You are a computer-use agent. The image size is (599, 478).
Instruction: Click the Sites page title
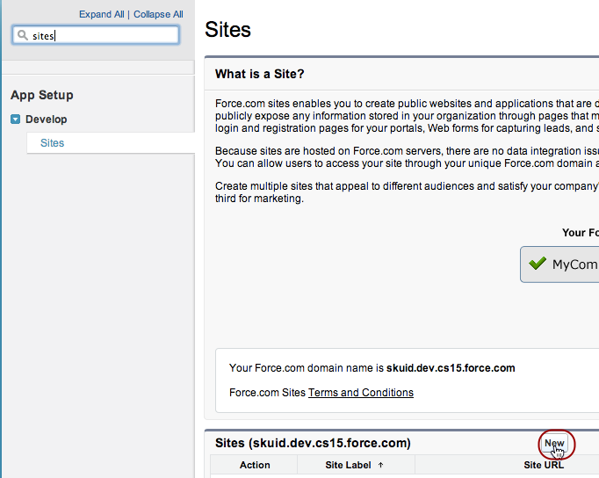click(x=227, y=29)
